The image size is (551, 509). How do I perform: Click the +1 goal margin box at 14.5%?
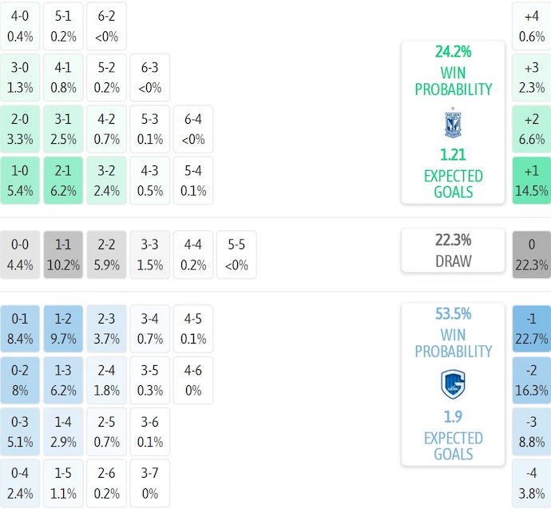point(532,181)
